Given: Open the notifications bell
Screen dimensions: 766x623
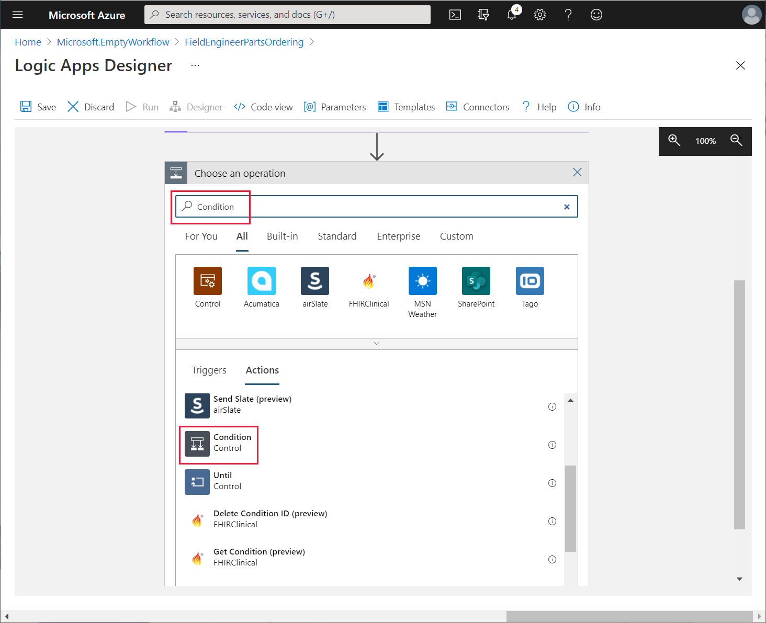Looking at the screenshot, I should tap(512, 14).
